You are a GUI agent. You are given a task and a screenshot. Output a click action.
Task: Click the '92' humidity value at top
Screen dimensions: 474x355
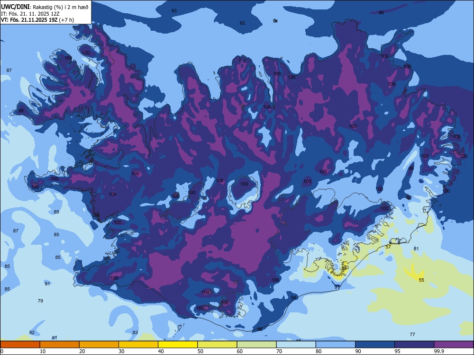click(x=242, y=23)
